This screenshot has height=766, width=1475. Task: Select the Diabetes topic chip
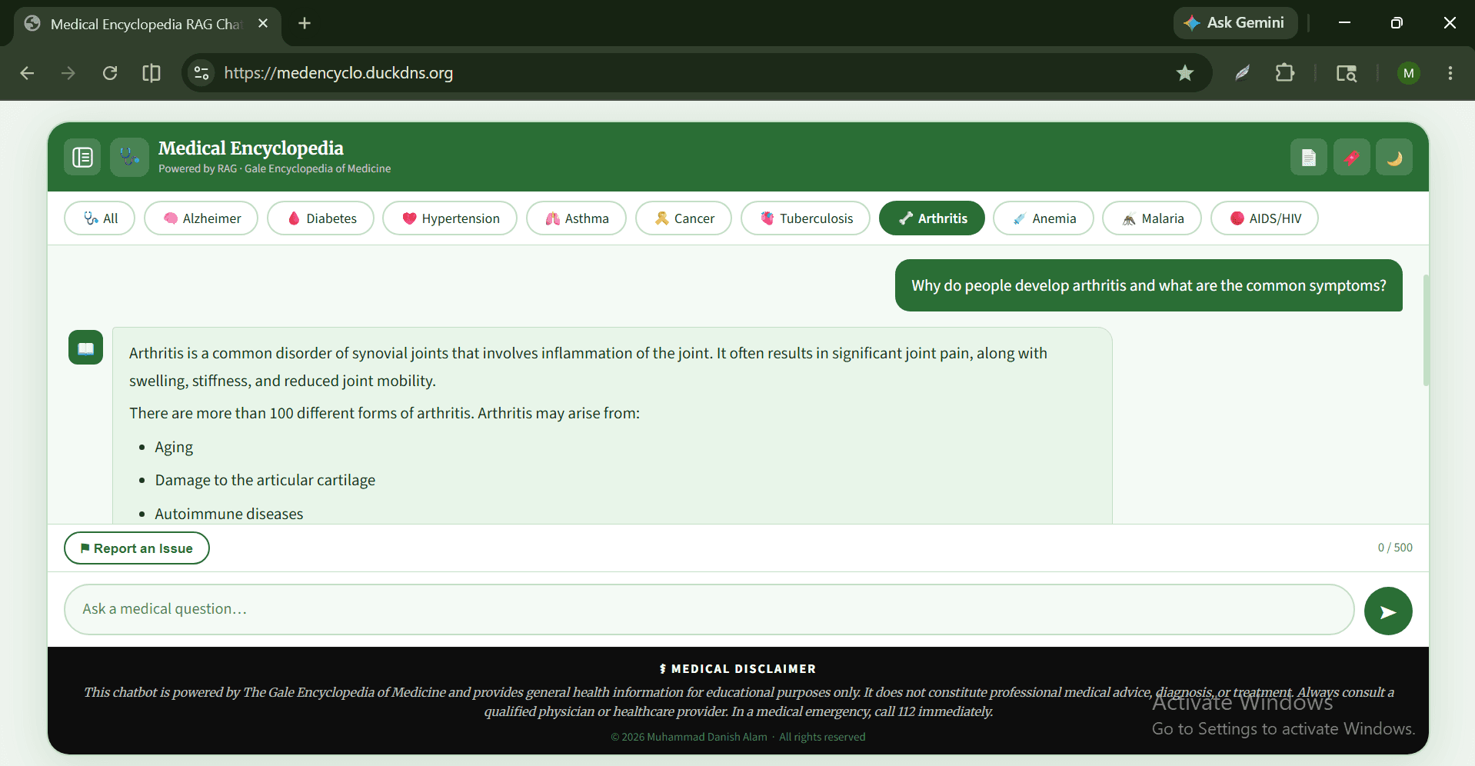tap(321, 218)
